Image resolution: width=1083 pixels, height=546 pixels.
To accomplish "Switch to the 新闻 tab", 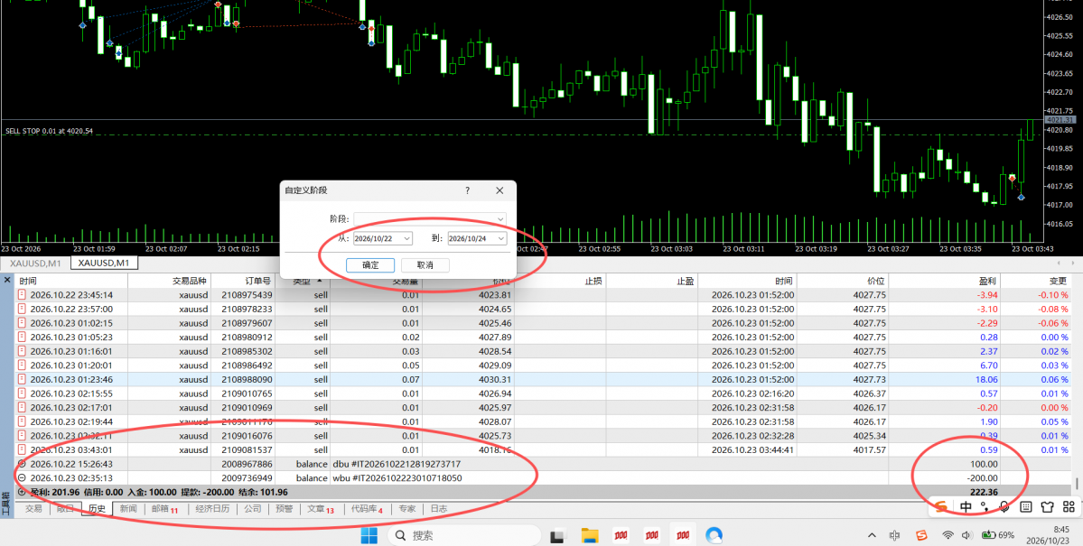I will coord(127,509).
